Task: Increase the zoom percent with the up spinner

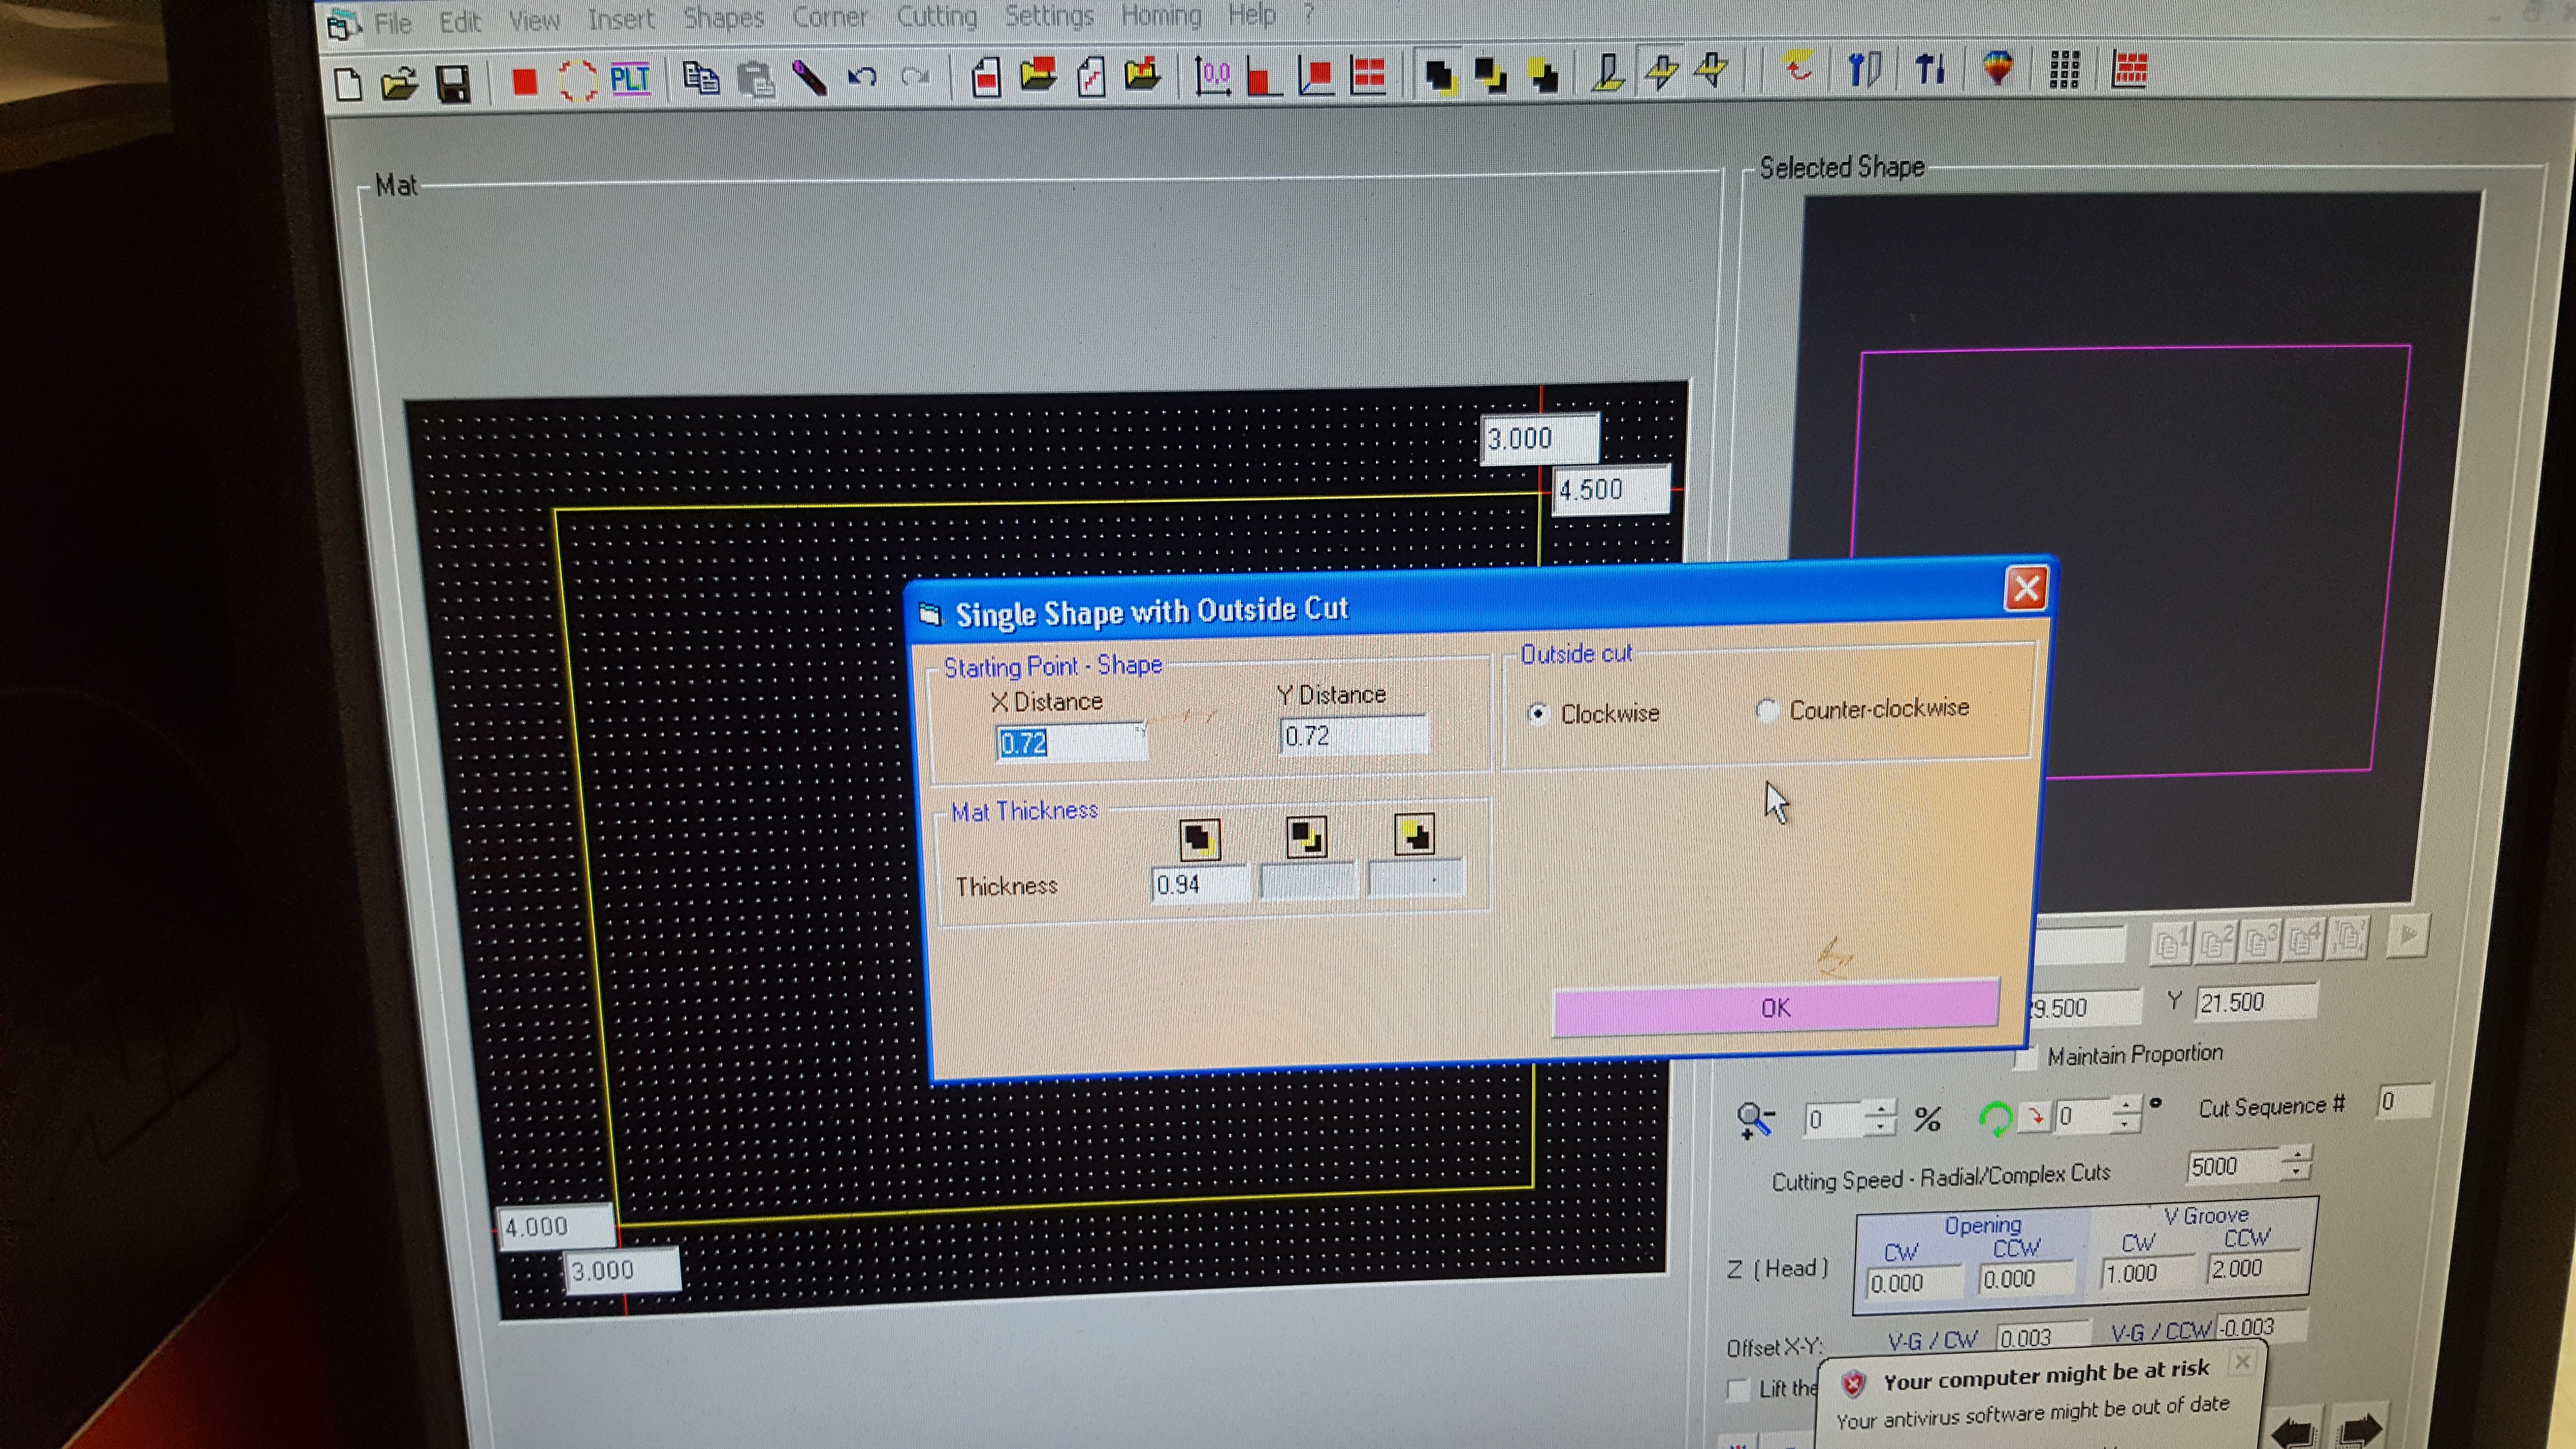Action: tap(1880, 1108)
